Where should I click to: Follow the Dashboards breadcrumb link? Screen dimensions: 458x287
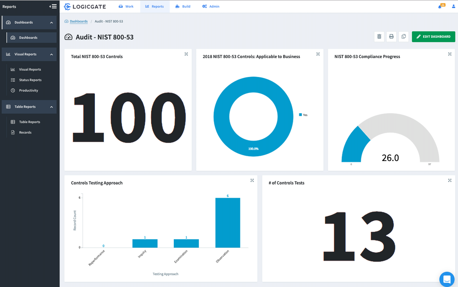click(78, 21)
